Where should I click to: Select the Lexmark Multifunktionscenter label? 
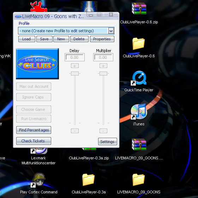[38, 160]
